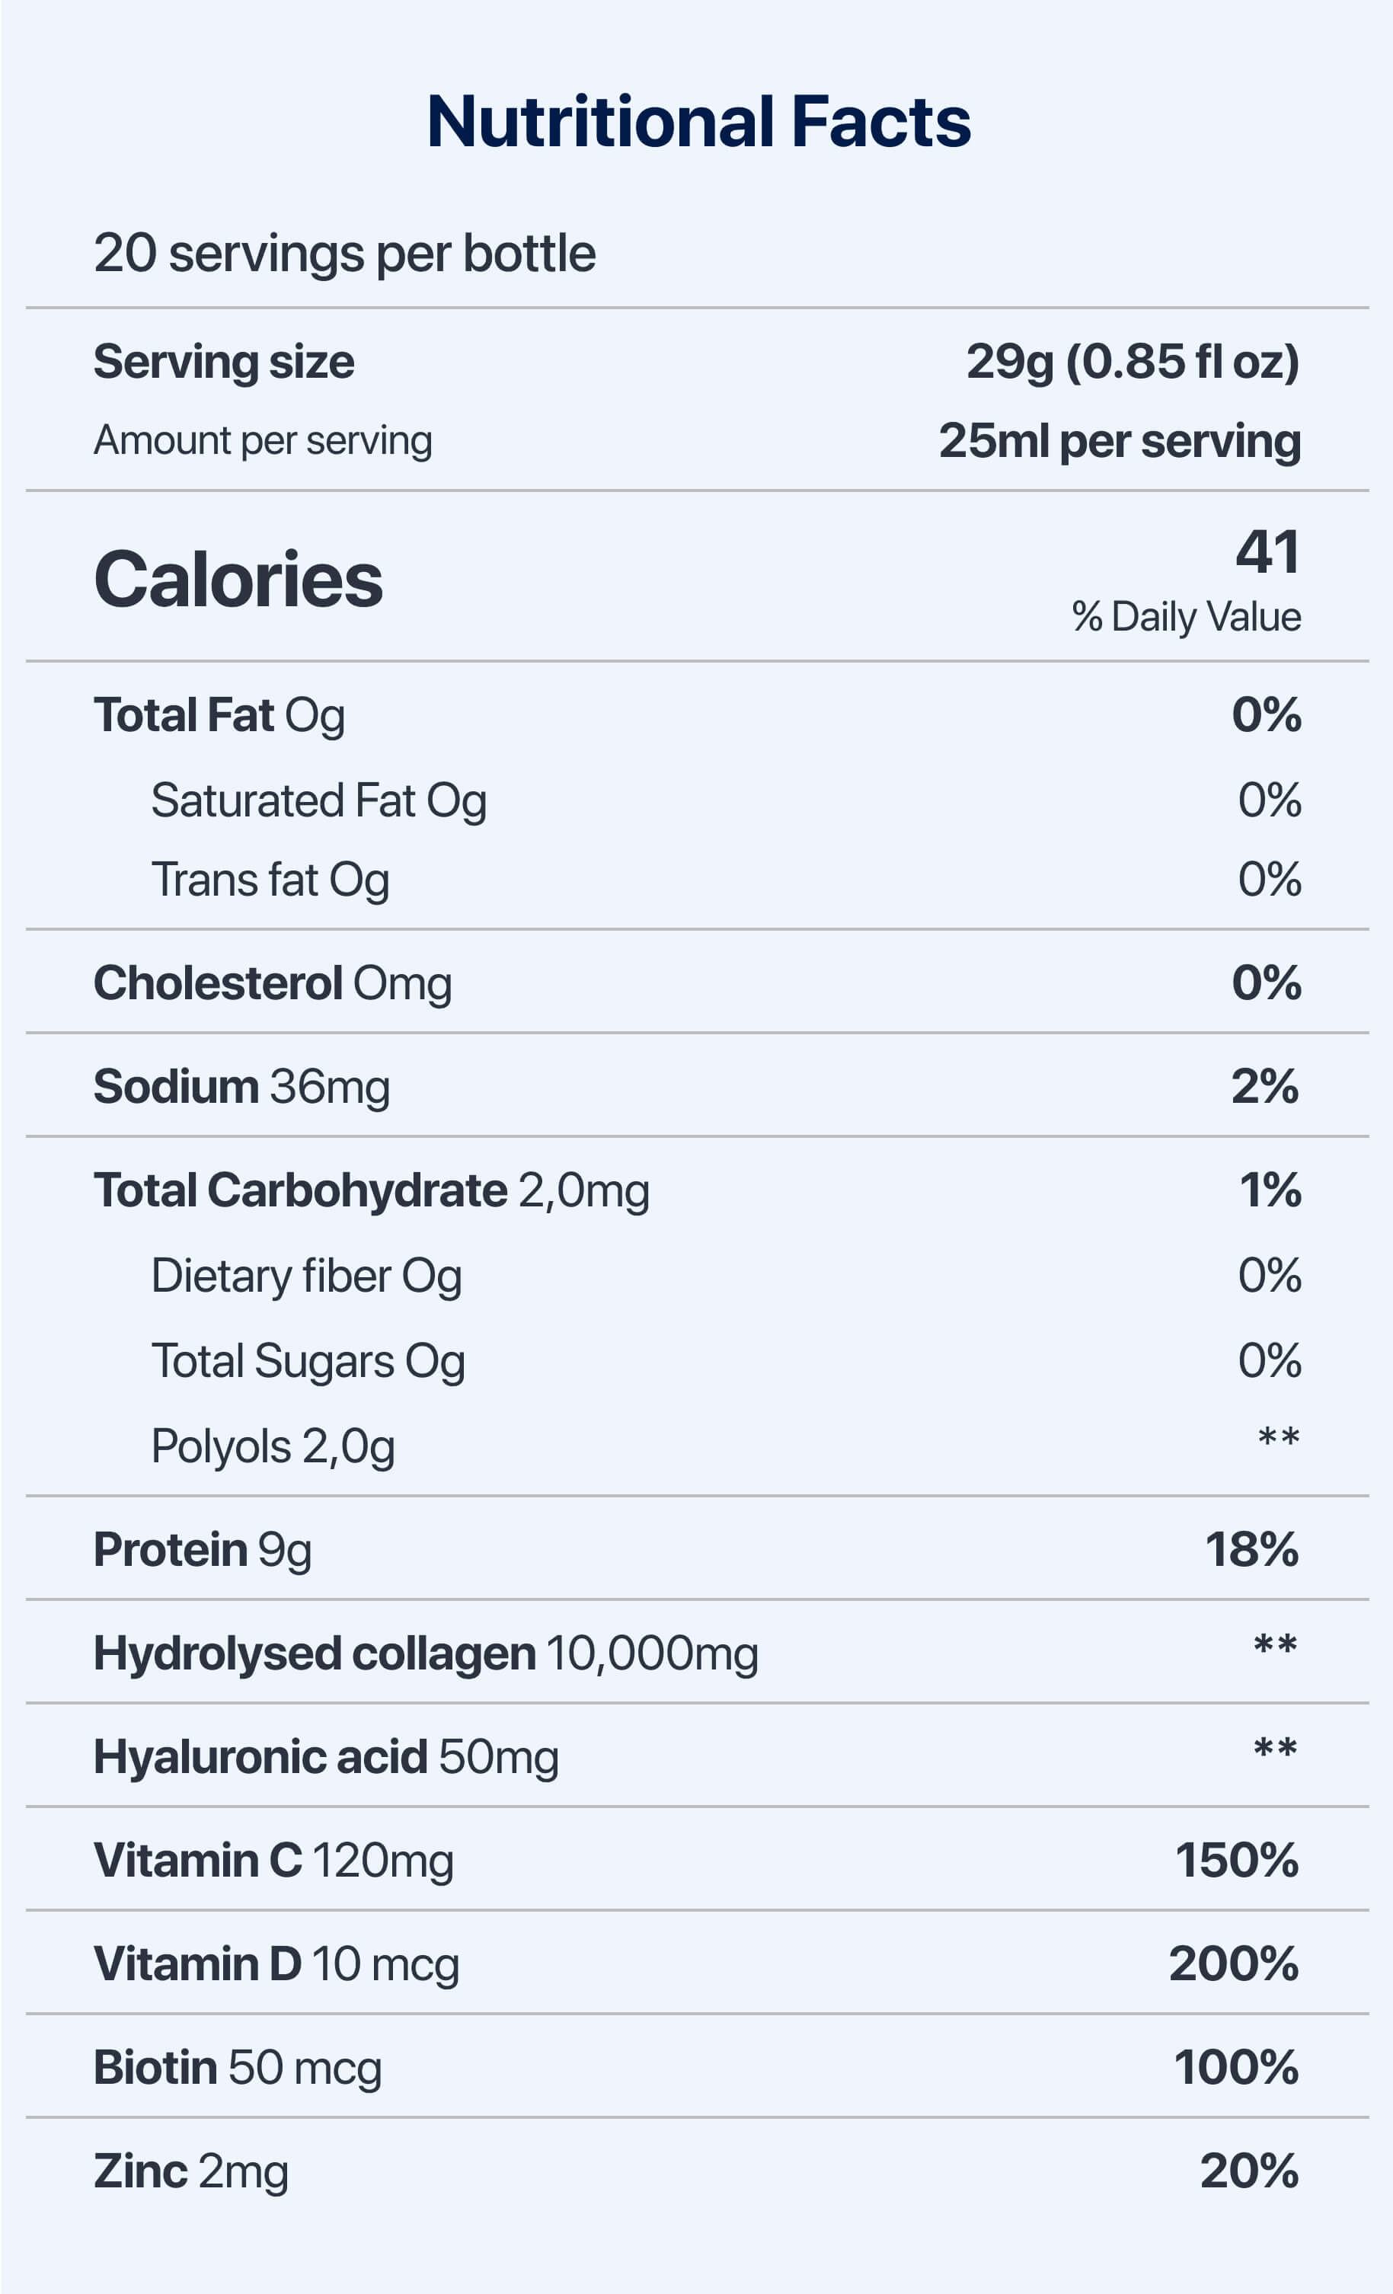Click the Zinc 2mg row label

[x=191, y=2171]
